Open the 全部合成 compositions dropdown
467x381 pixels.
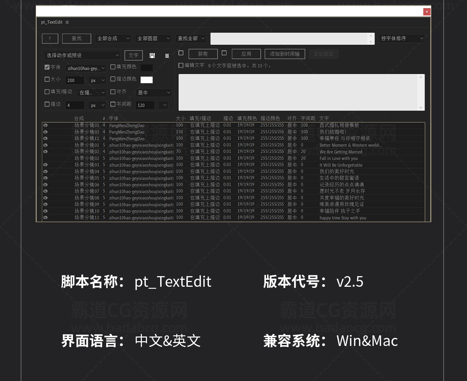click(x=113, y=38)
